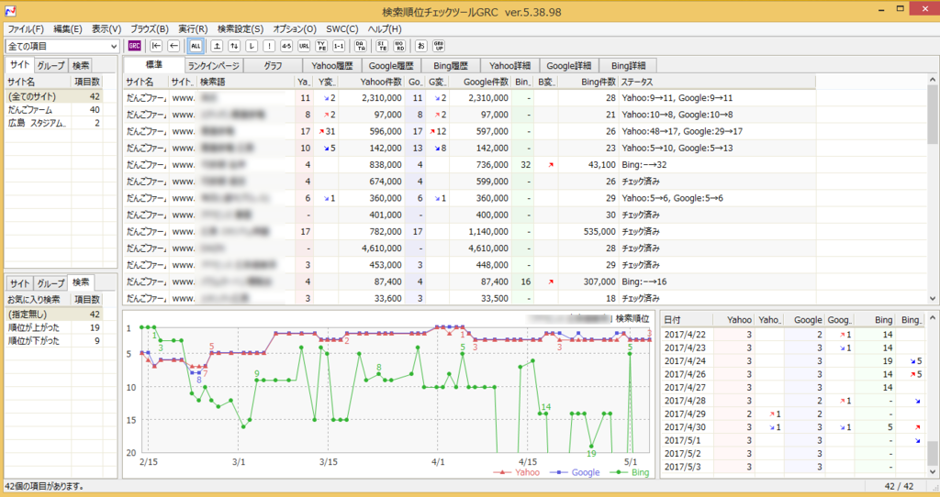Viewport: 940px width, 497px height.
Task: Switch to the グラフ tab
Action: click(273, 66)
